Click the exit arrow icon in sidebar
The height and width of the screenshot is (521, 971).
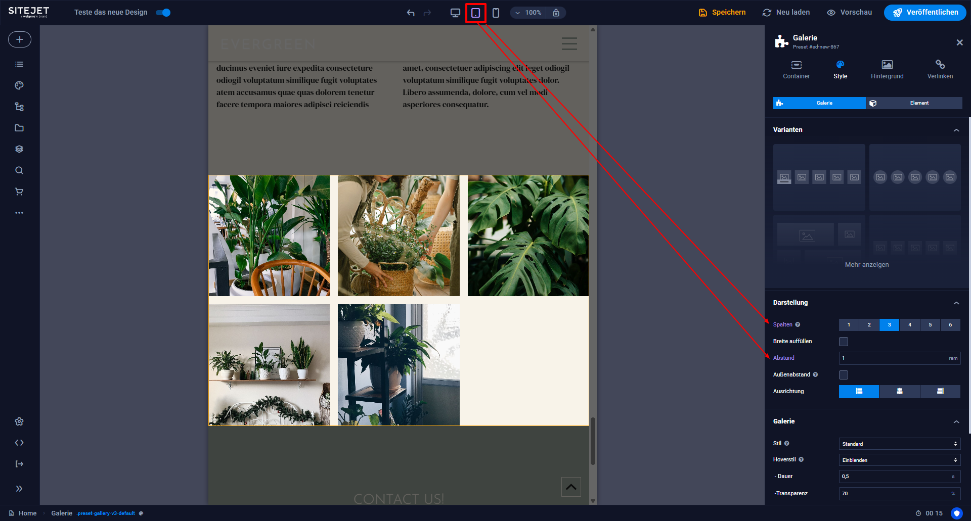point(19,464)
